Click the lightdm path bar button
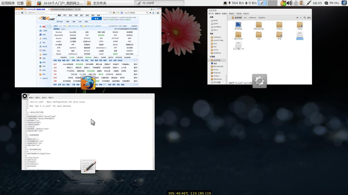 pos(262,18)
